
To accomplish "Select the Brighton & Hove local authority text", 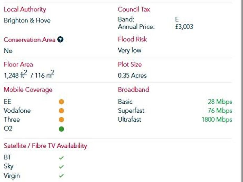I will coord(27,20).
